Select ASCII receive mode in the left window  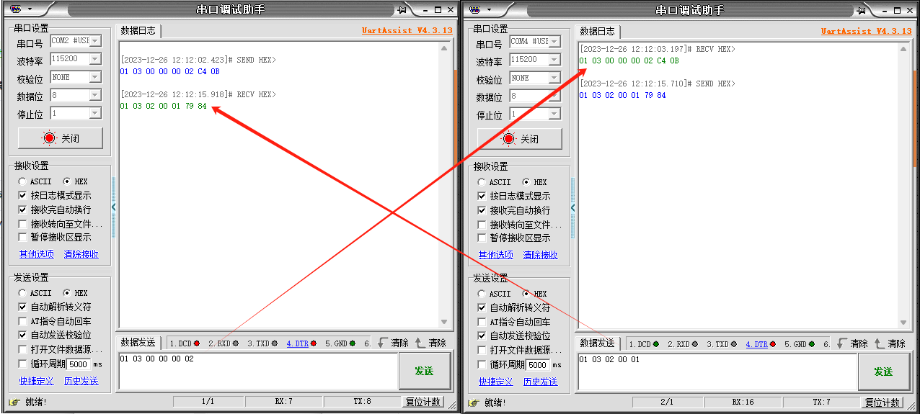(x=23, y=182)
